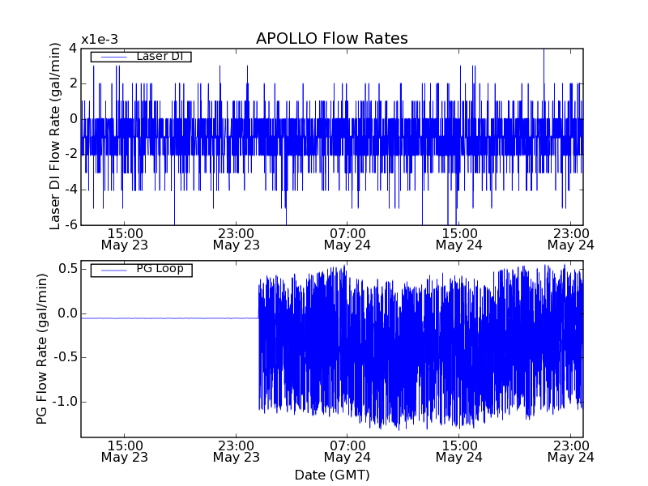Click the APOLLO Flow Rates chart title

click(x=331, y=39)
